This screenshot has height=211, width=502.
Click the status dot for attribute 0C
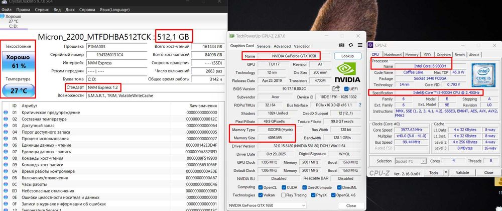click(6, 184)
